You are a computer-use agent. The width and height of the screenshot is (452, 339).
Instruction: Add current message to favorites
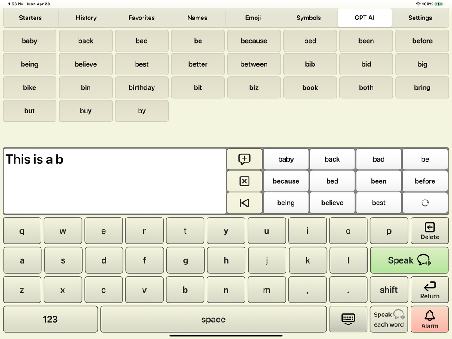pos(244,159)
